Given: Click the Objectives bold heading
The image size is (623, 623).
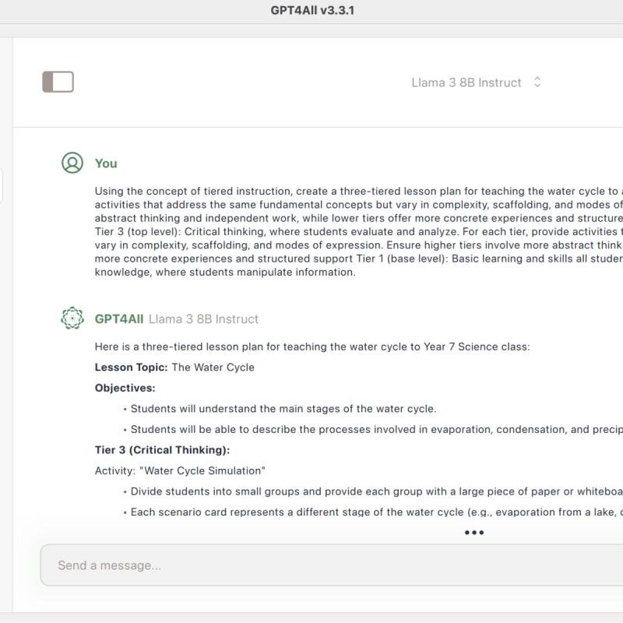Looking at the screenshot, I should [x=125, y=388].
